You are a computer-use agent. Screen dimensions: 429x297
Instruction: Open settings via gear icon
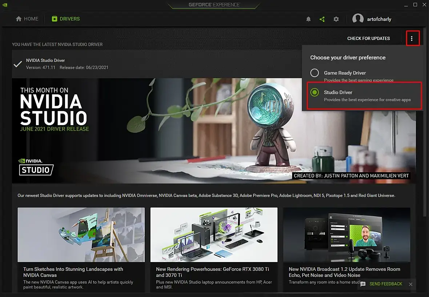[x=336, y=19]
